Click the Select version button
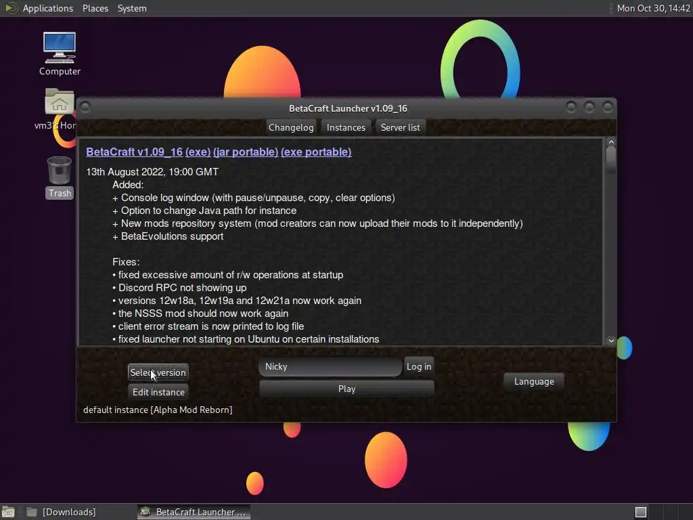This screenshot has width=693, height=520. tap(158, 372)
